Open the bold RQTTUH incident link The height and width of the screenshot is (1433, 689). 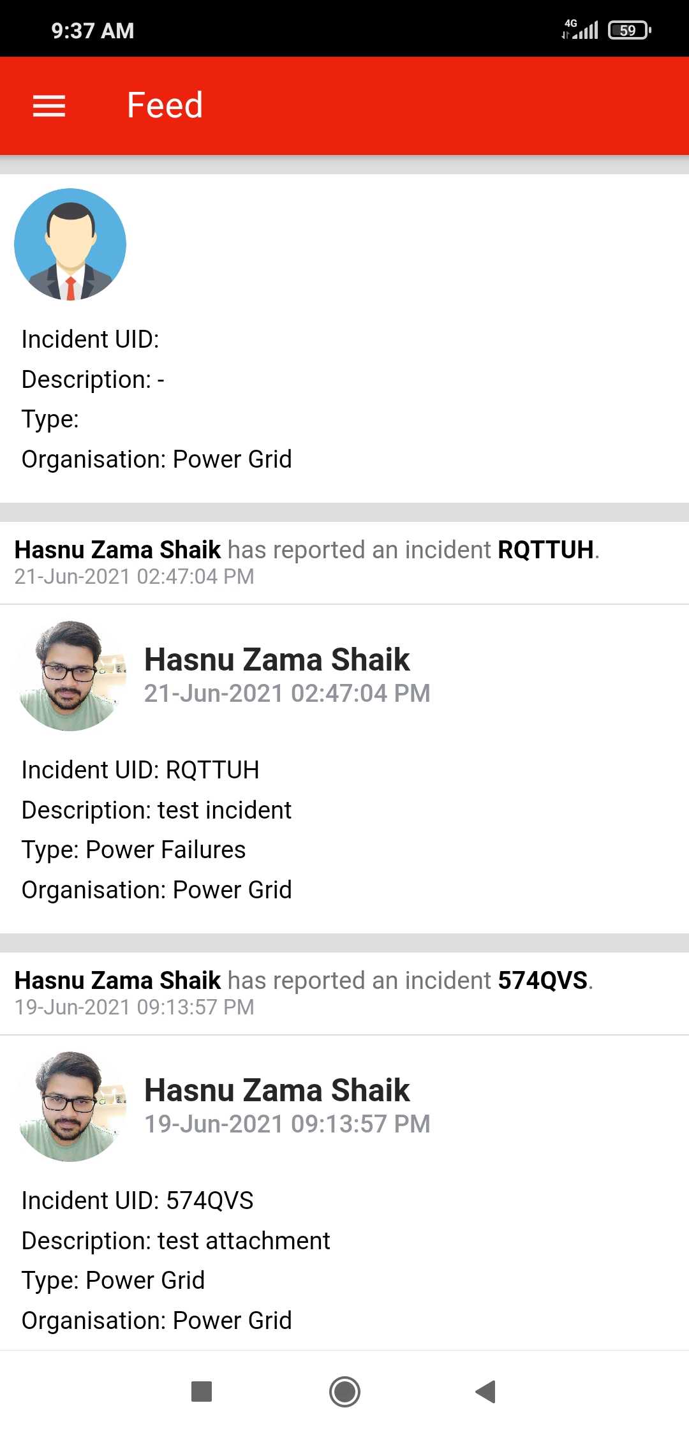(x=545, y=550)
